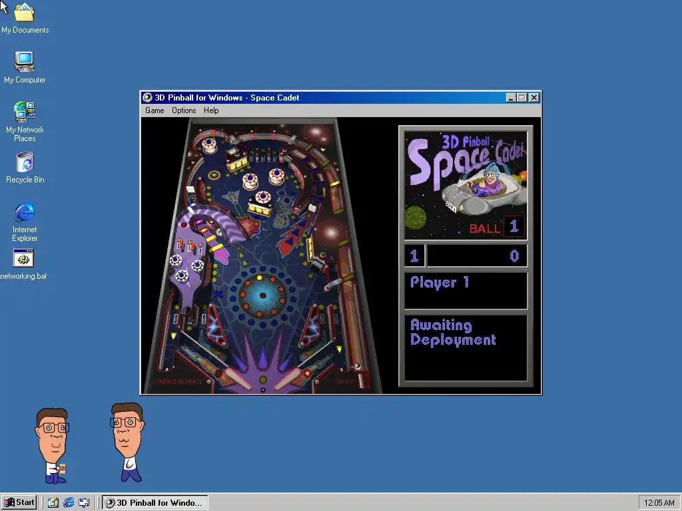Close the 3D Pinball window
This screenshot has height=511, width=682.
pos(534,98)
